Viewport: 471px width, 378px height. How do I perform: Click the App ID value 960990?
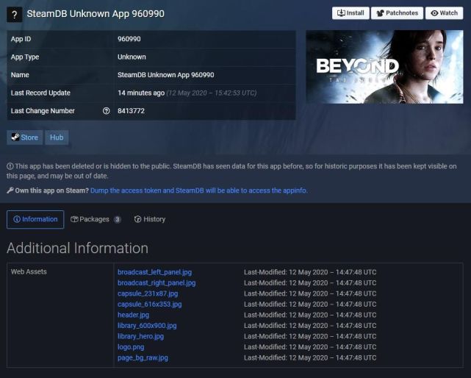coord(129,39)
